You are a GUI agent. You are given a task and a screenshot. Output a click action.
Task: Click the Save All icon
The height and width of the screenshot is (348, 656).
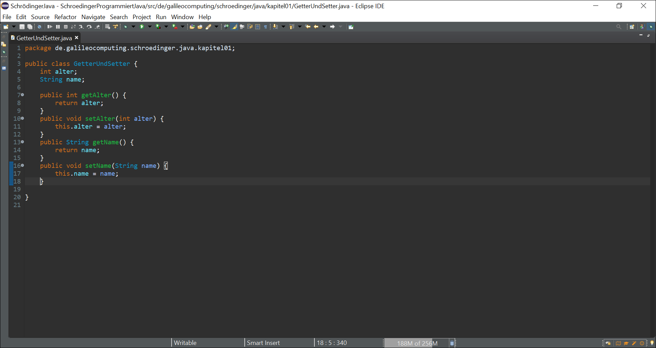point(30,27)
